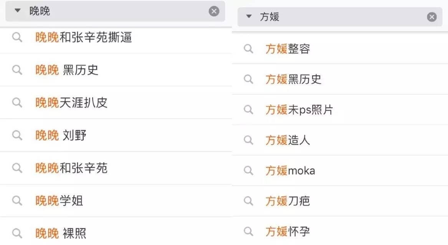Select suggestion 方媛黑历史
Viewport: 448px width, 245px height.
tap(293, 79)
